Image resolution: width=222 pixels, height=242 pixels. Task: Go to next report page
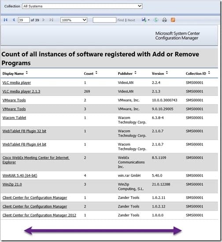tap(44, 20)
